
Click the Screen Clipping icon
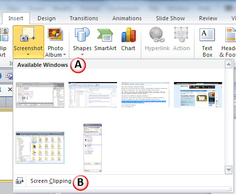coord(20,181)
